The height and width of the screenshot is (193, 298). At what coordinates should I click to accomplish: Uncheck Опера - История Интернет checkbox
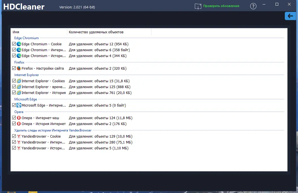point(14,123)
